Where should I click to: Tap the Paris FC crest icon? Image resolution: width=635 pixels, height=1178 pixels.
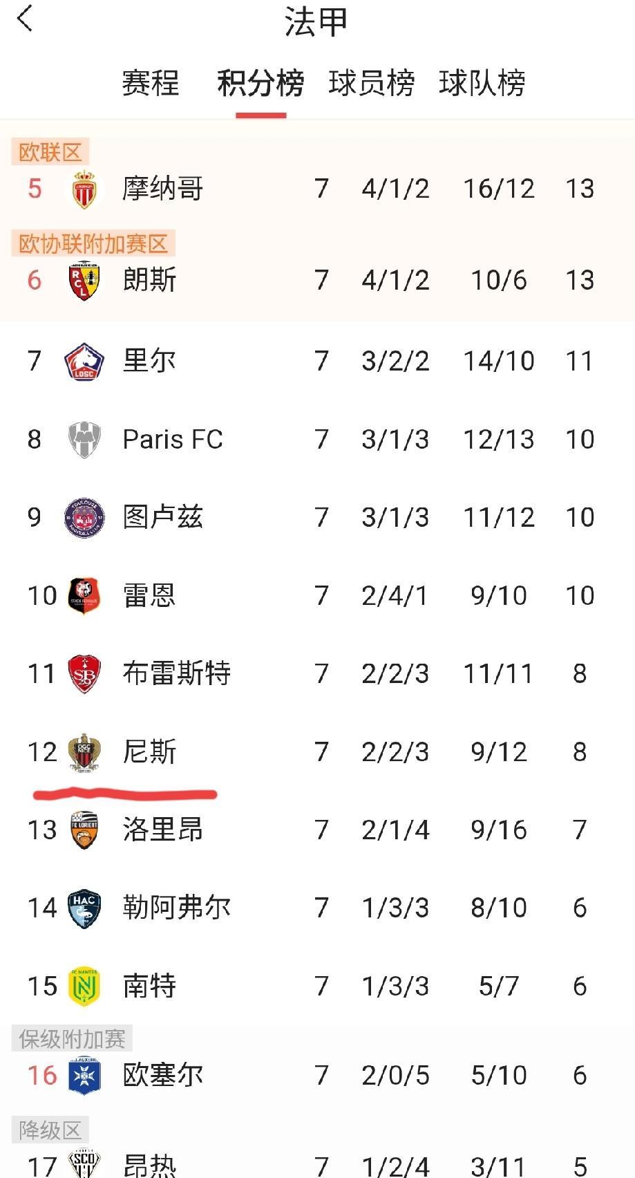84,440
